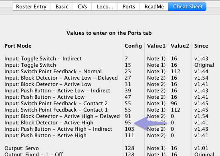Click Config value 27
This screenshot has width=220, height=156.
128,78
